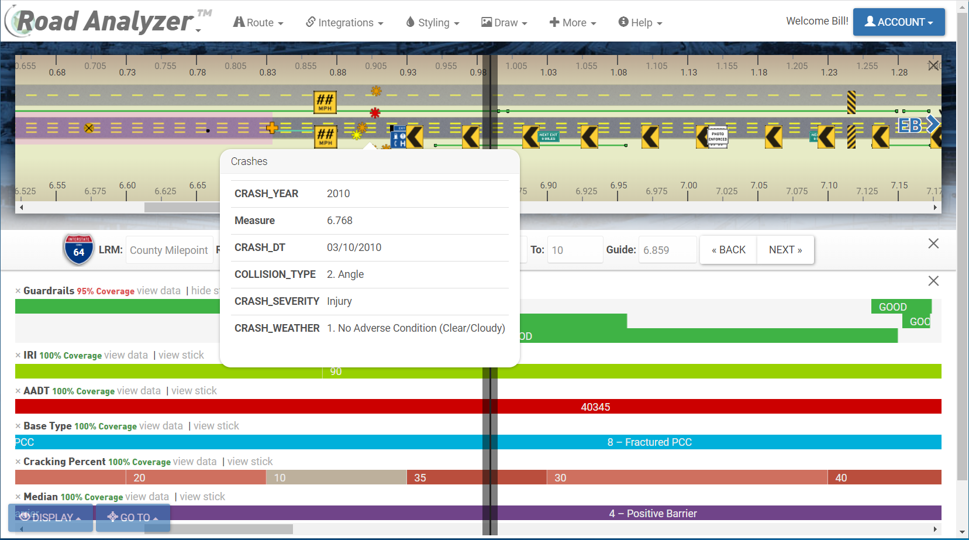Click the Cracking Percent segment labeled 35
969x540 pixels.
(477, 477)
